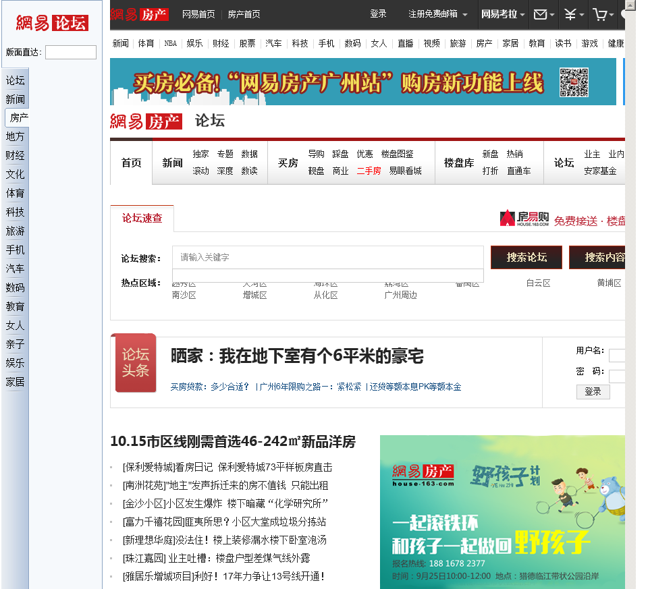The width and height of the screenshot is (648, 589).
Task: Click the 搜索论坛 button
Action: [526, 257]
